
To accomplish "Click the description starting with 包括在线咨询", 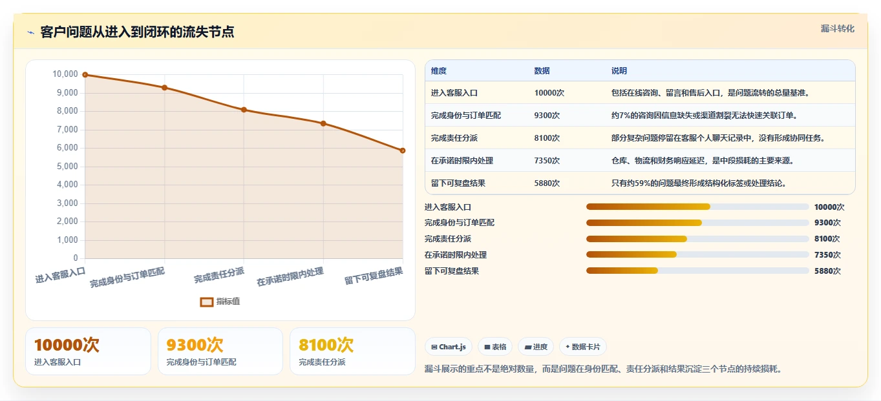I will [710, 93].
